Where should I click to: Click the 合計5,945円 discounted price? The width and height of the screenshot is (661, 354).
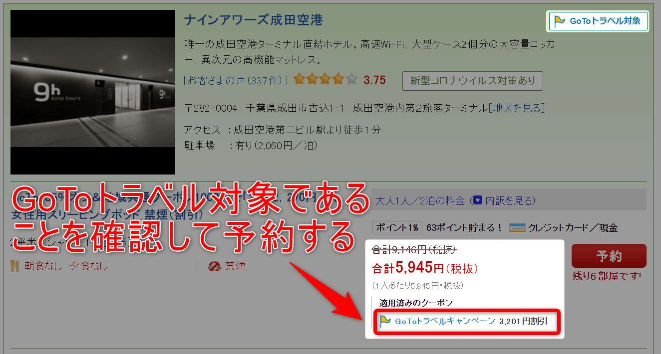coord(425,268)
